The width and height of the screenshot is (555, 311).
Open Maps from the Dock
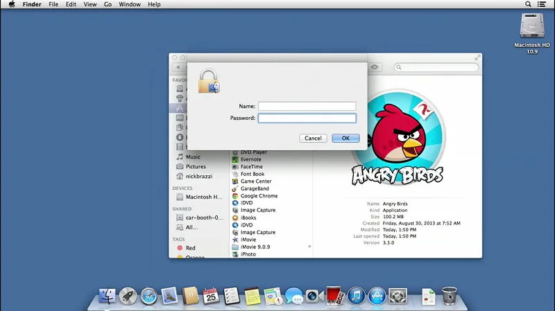[x=273, y=296]
